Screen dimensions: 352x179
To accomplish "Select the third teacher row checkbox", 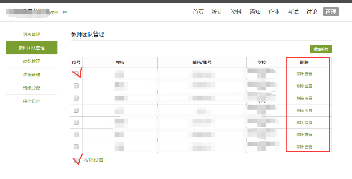I will 76,98.
